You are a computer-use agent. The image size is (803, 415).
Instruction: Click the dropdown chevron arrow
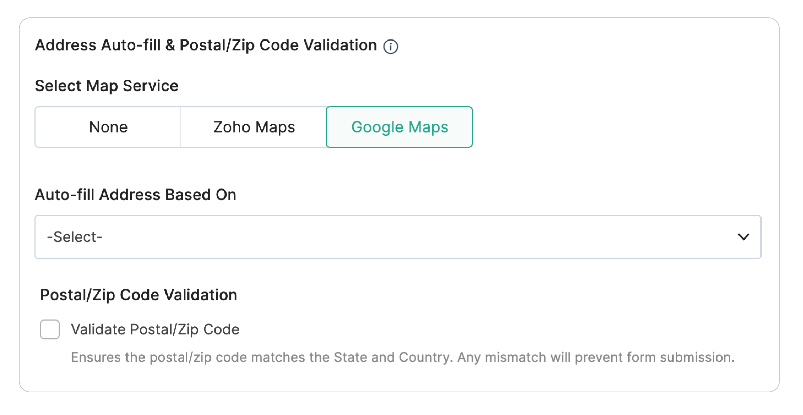coord(743,237)
